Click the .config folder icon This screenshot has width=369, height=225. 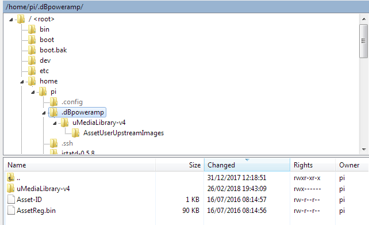point(53,102)
